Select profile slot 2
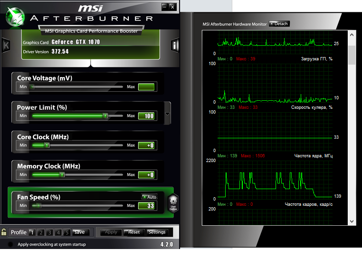Viewport: 362px width, 259px height. (x=41, y=232)
